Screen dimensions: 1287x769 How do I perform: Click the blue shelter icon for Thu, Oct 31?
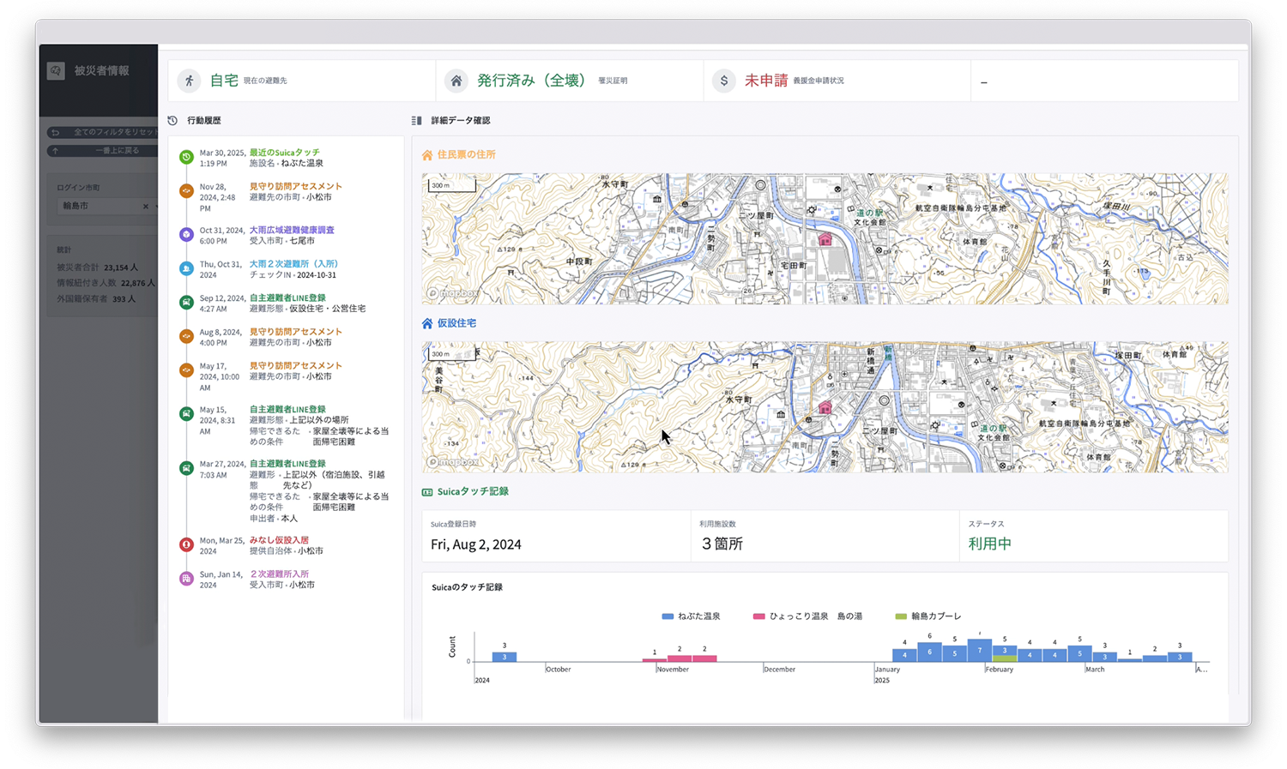(186, 268)
